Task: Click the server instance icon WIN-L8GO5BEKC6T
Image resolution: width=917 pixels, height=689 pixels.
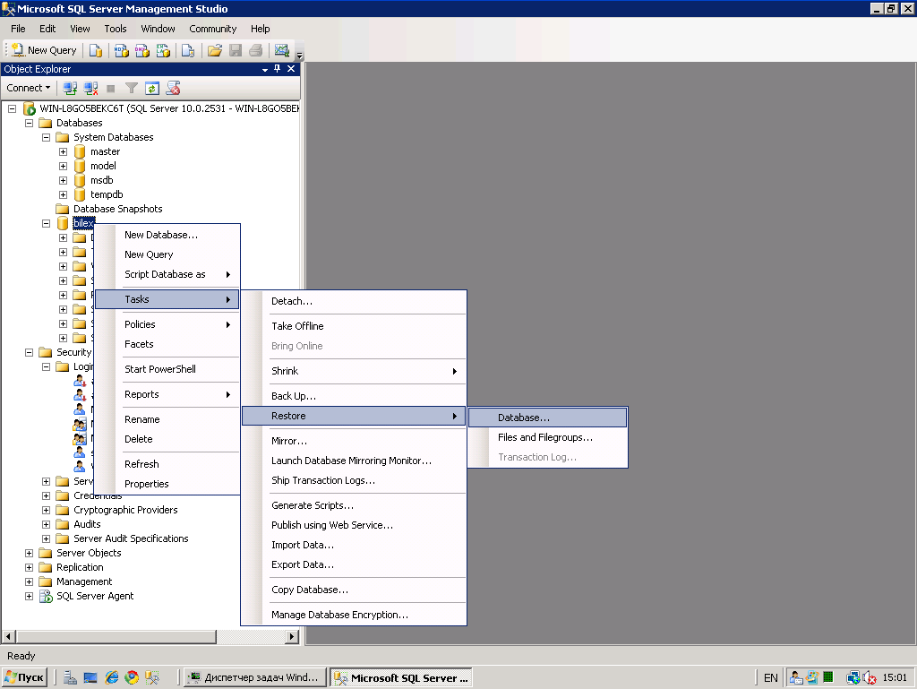Action: 30,108
